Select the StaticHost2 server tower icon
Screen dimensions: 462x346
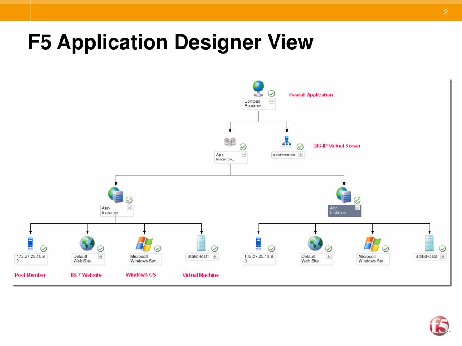[x=430, y=243]
